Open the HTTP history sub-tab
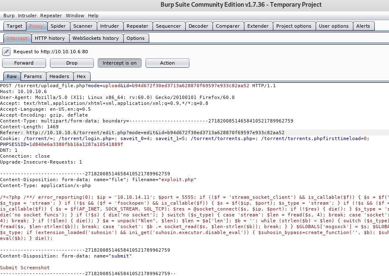 (50, 38)
